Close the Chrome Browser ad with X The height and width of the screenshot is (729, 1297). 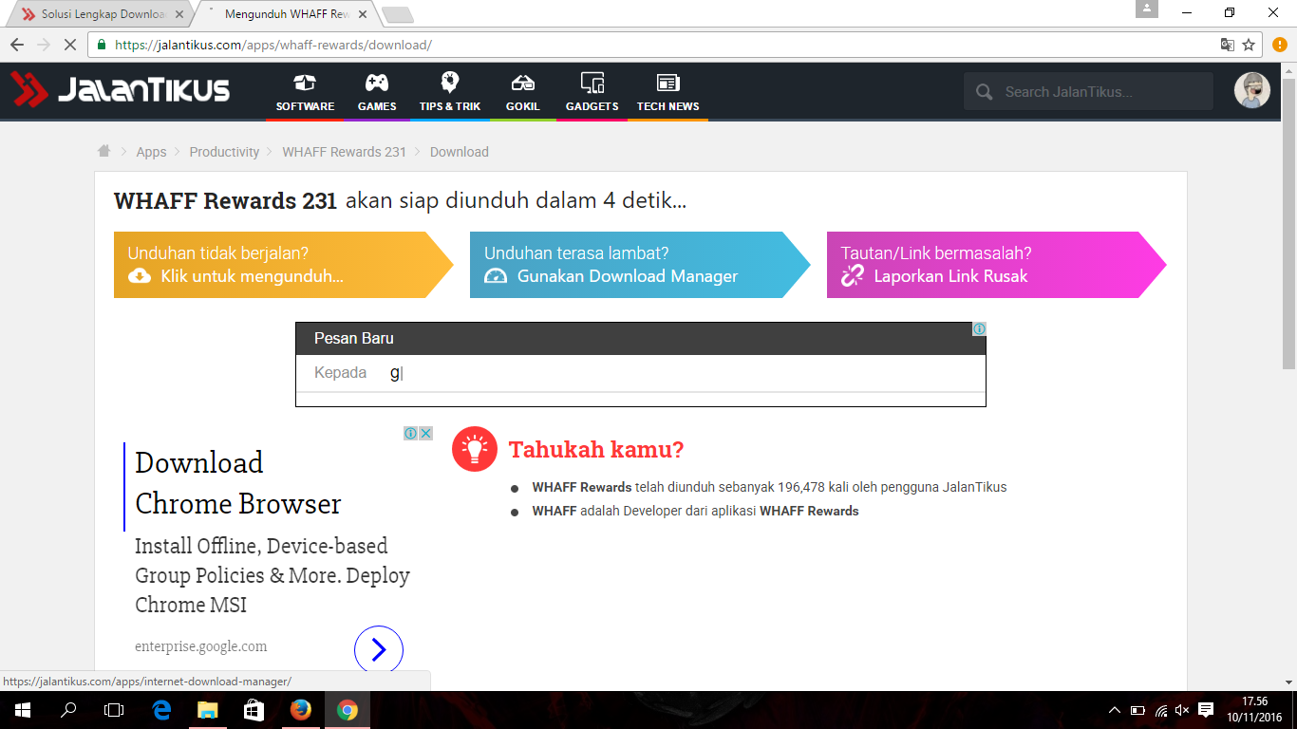[x=426, y=433]
